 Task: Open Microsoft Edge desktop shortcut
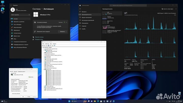tap(3, 10)
